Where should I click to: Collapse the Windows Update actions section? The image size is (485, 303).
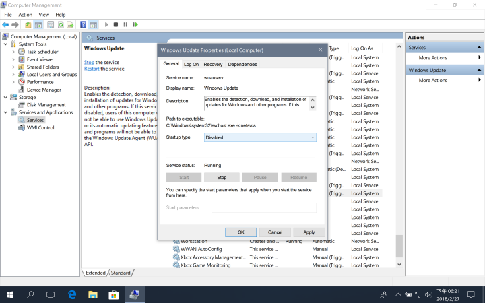pyautogui.click(x=479, y=70)
